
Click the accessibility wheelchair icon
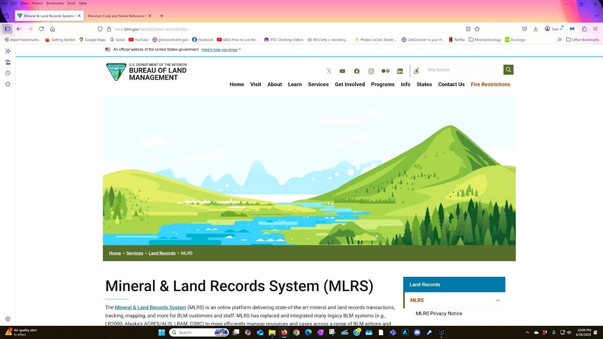pos(416,71)
